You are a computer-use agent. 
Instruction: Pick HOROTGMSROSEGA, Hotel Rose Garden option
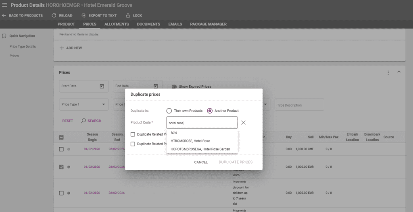[x=200, y=149]
